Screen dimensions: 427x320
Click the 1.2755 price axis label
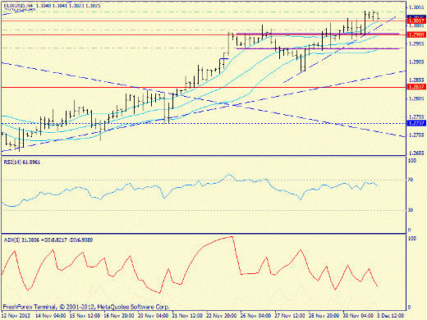point(416,117)
